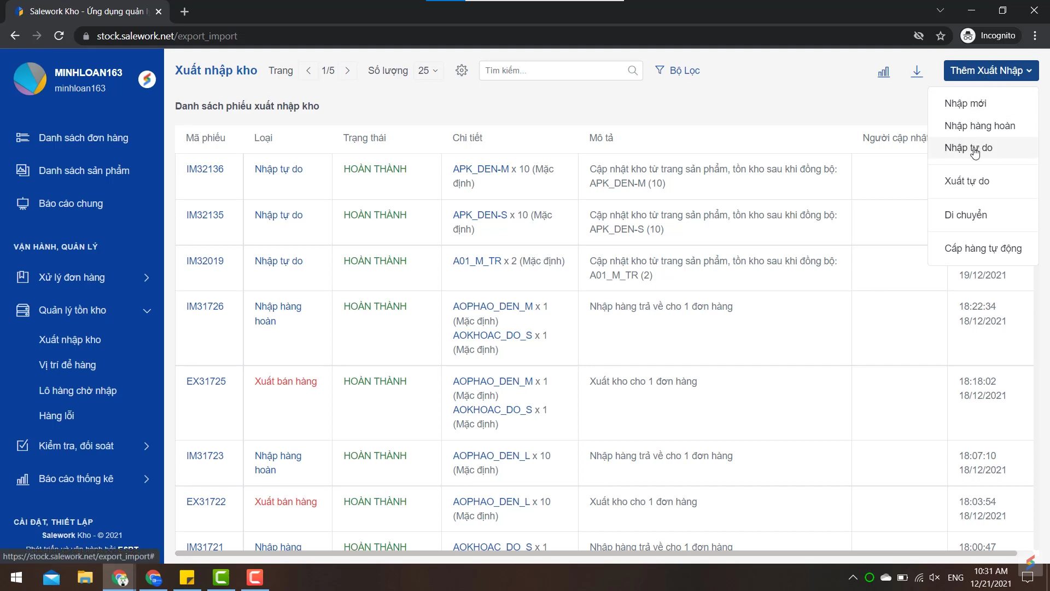Open Mail app in taskbar

tap(51, 577)
